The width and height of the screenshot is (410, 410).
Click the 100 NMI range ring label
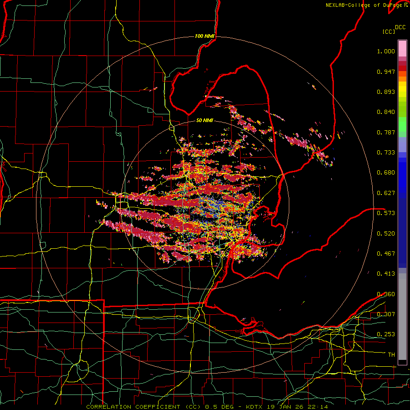(x=204, y=36)
